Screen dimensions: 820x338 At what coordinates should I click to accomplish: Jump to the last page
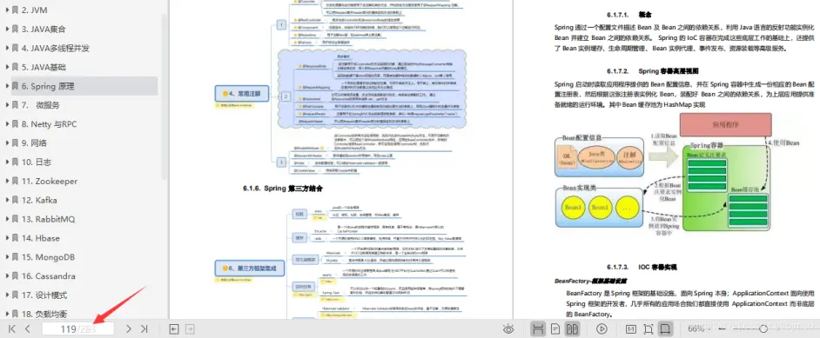pos(145,329)
